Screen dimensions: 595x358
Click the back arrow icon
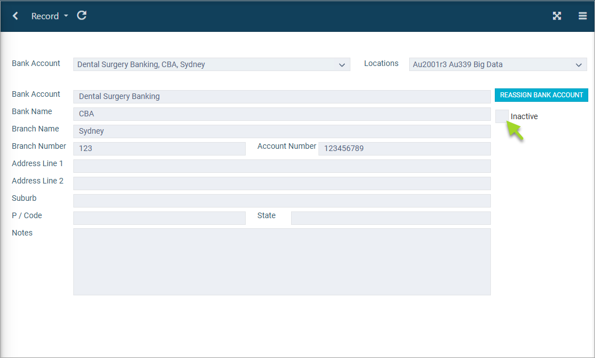[x=16, y=16]
